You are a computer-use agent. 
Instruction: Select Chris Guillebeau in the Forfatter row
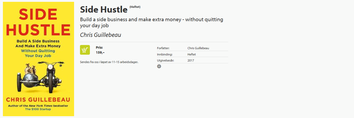coord(198,48)
